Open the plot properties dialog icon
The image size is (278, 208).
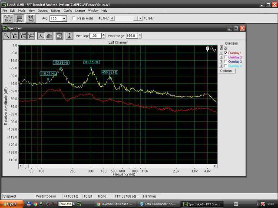click(59, 36)
